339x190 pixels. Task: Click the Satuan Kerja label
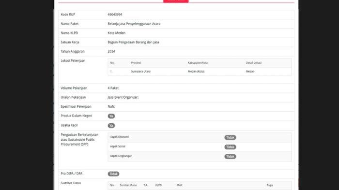point(70,43)
